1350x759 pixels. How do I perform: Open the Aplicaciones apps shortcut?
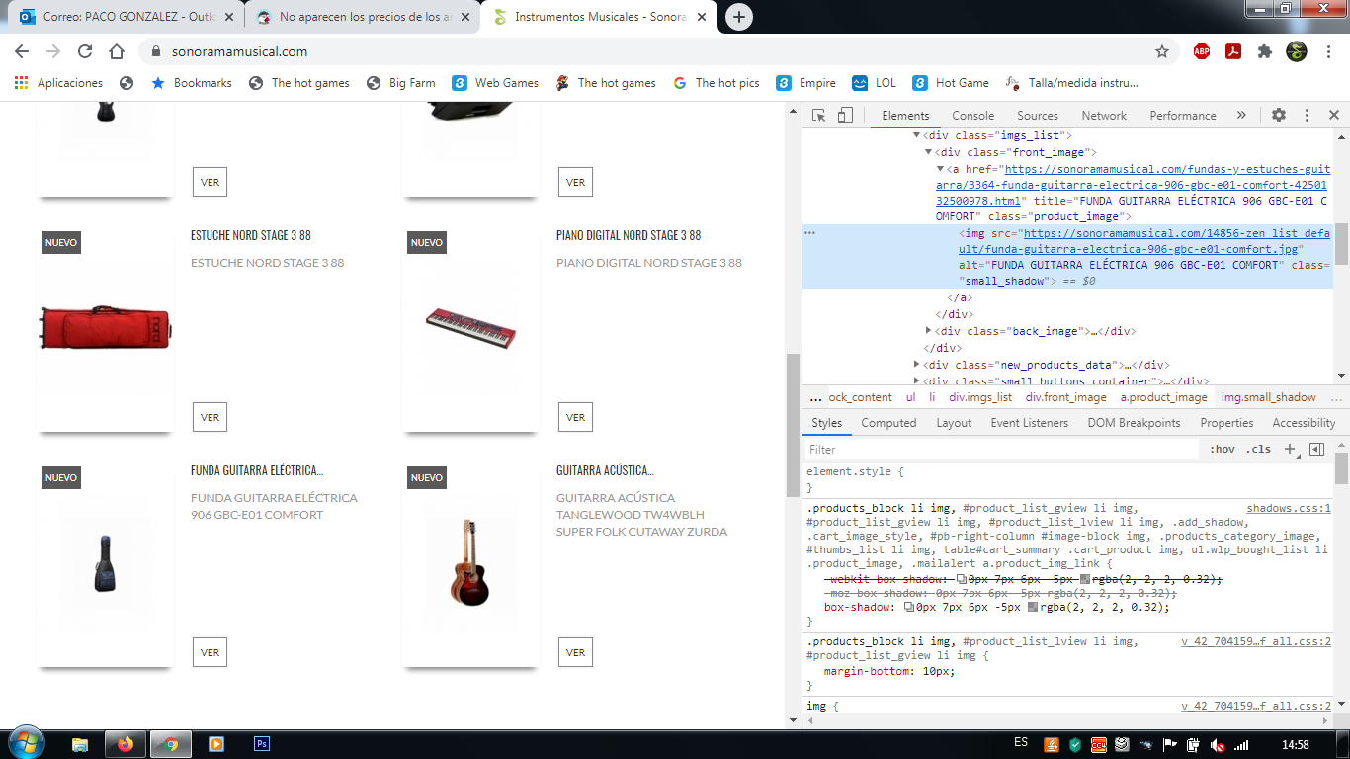point(60,83)
